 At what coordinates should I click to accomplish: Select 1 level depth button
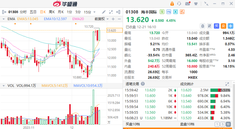217,124
